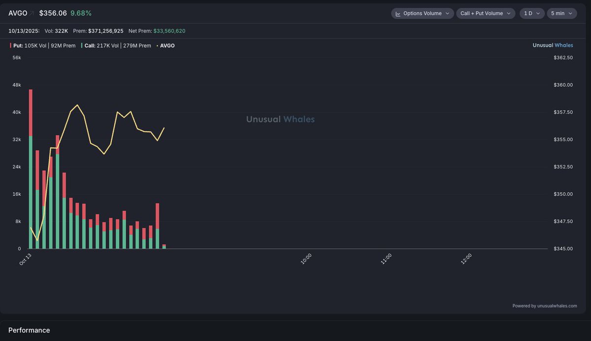Click the Unusual Whales logo at chart top-right
The image size is (591, 341).
click(553, 45)
